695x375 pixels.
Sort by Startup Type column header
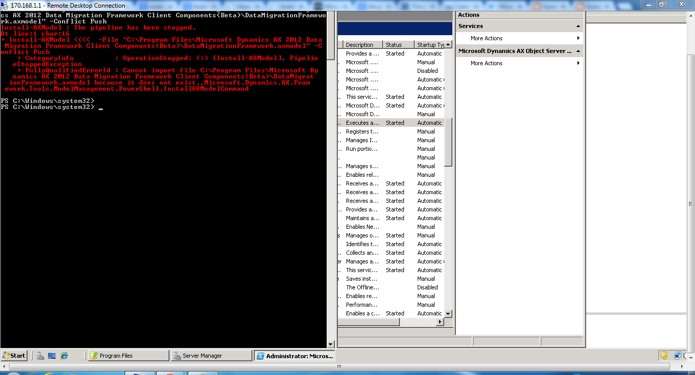coord(429,45)
